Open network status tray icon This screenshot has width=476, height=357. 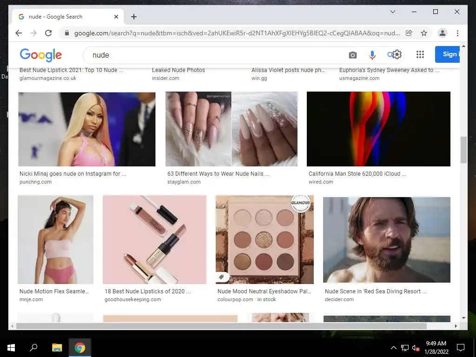[x=405, y=348]
